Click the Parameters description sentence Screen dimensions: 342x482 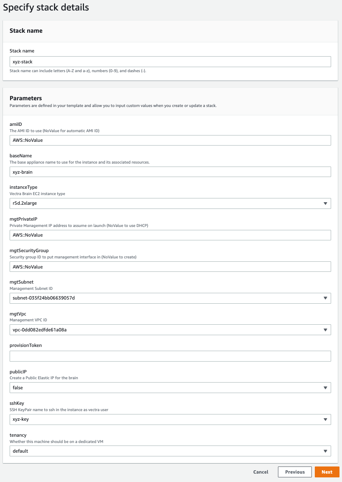113,106
